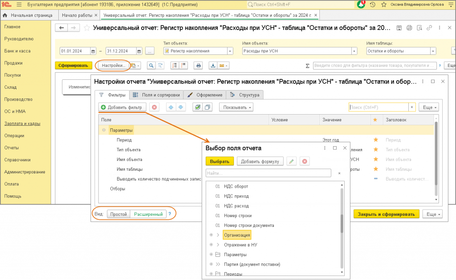Screen dimensions: 456x280
Task: Click Закрыть и сформировать button
Action: [x=386, y=214]
